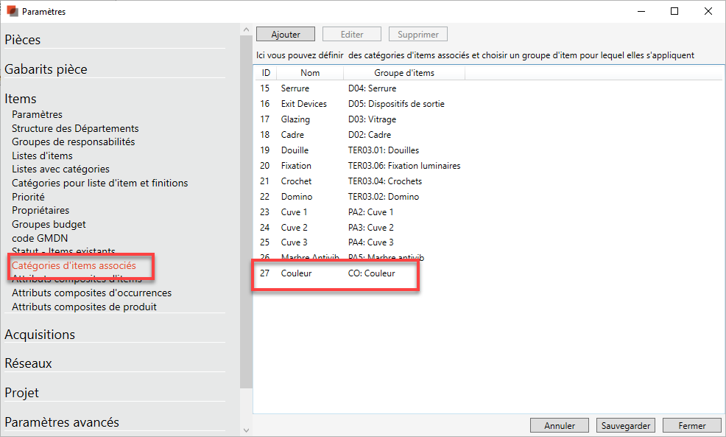The height and width of the screenshot is (437, 726).
Task: Expand Paramètres avancés section
Action: coord(61,423)
